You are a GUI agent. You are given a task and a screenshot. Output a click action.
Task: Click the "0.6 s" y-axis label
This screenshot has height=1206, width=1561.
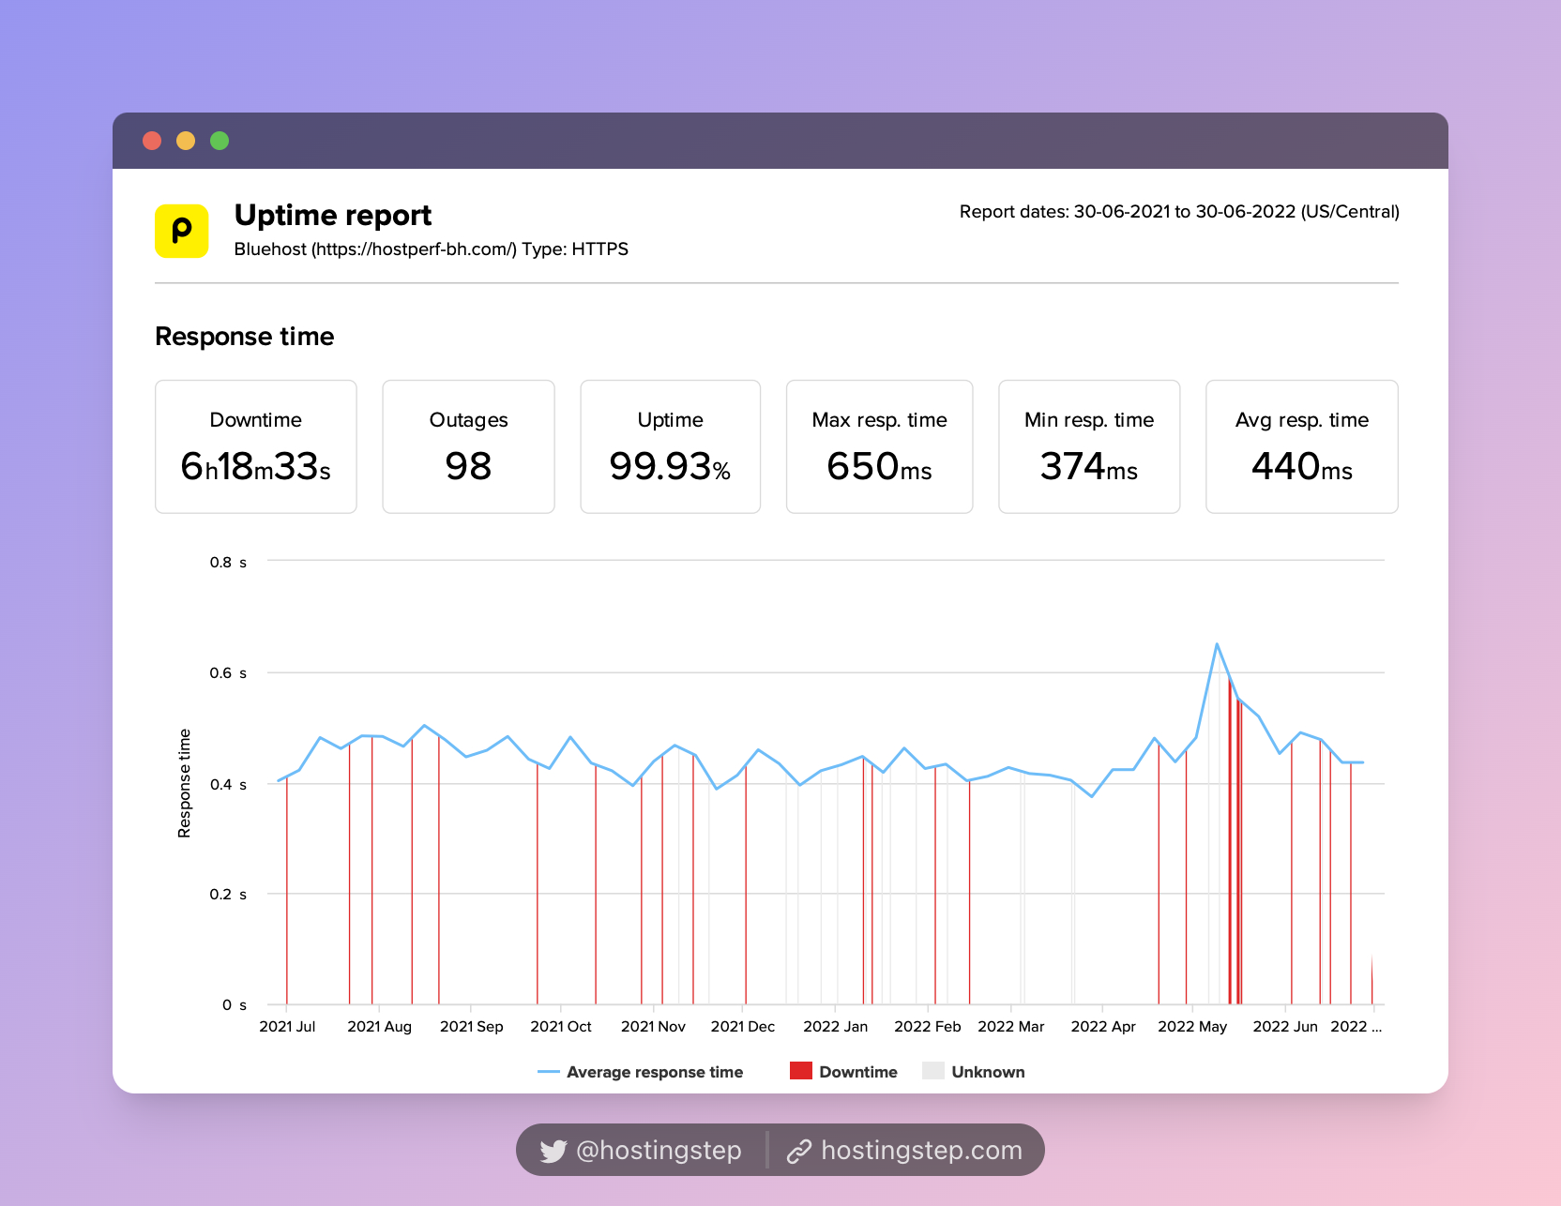(228, 673)
